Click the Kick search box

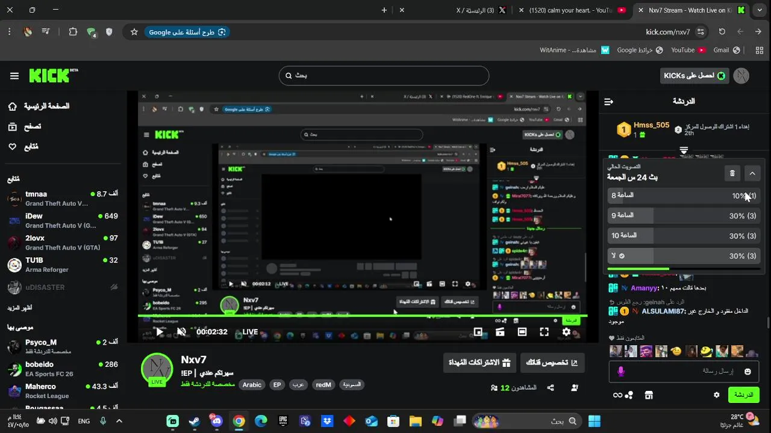(384, 76)
